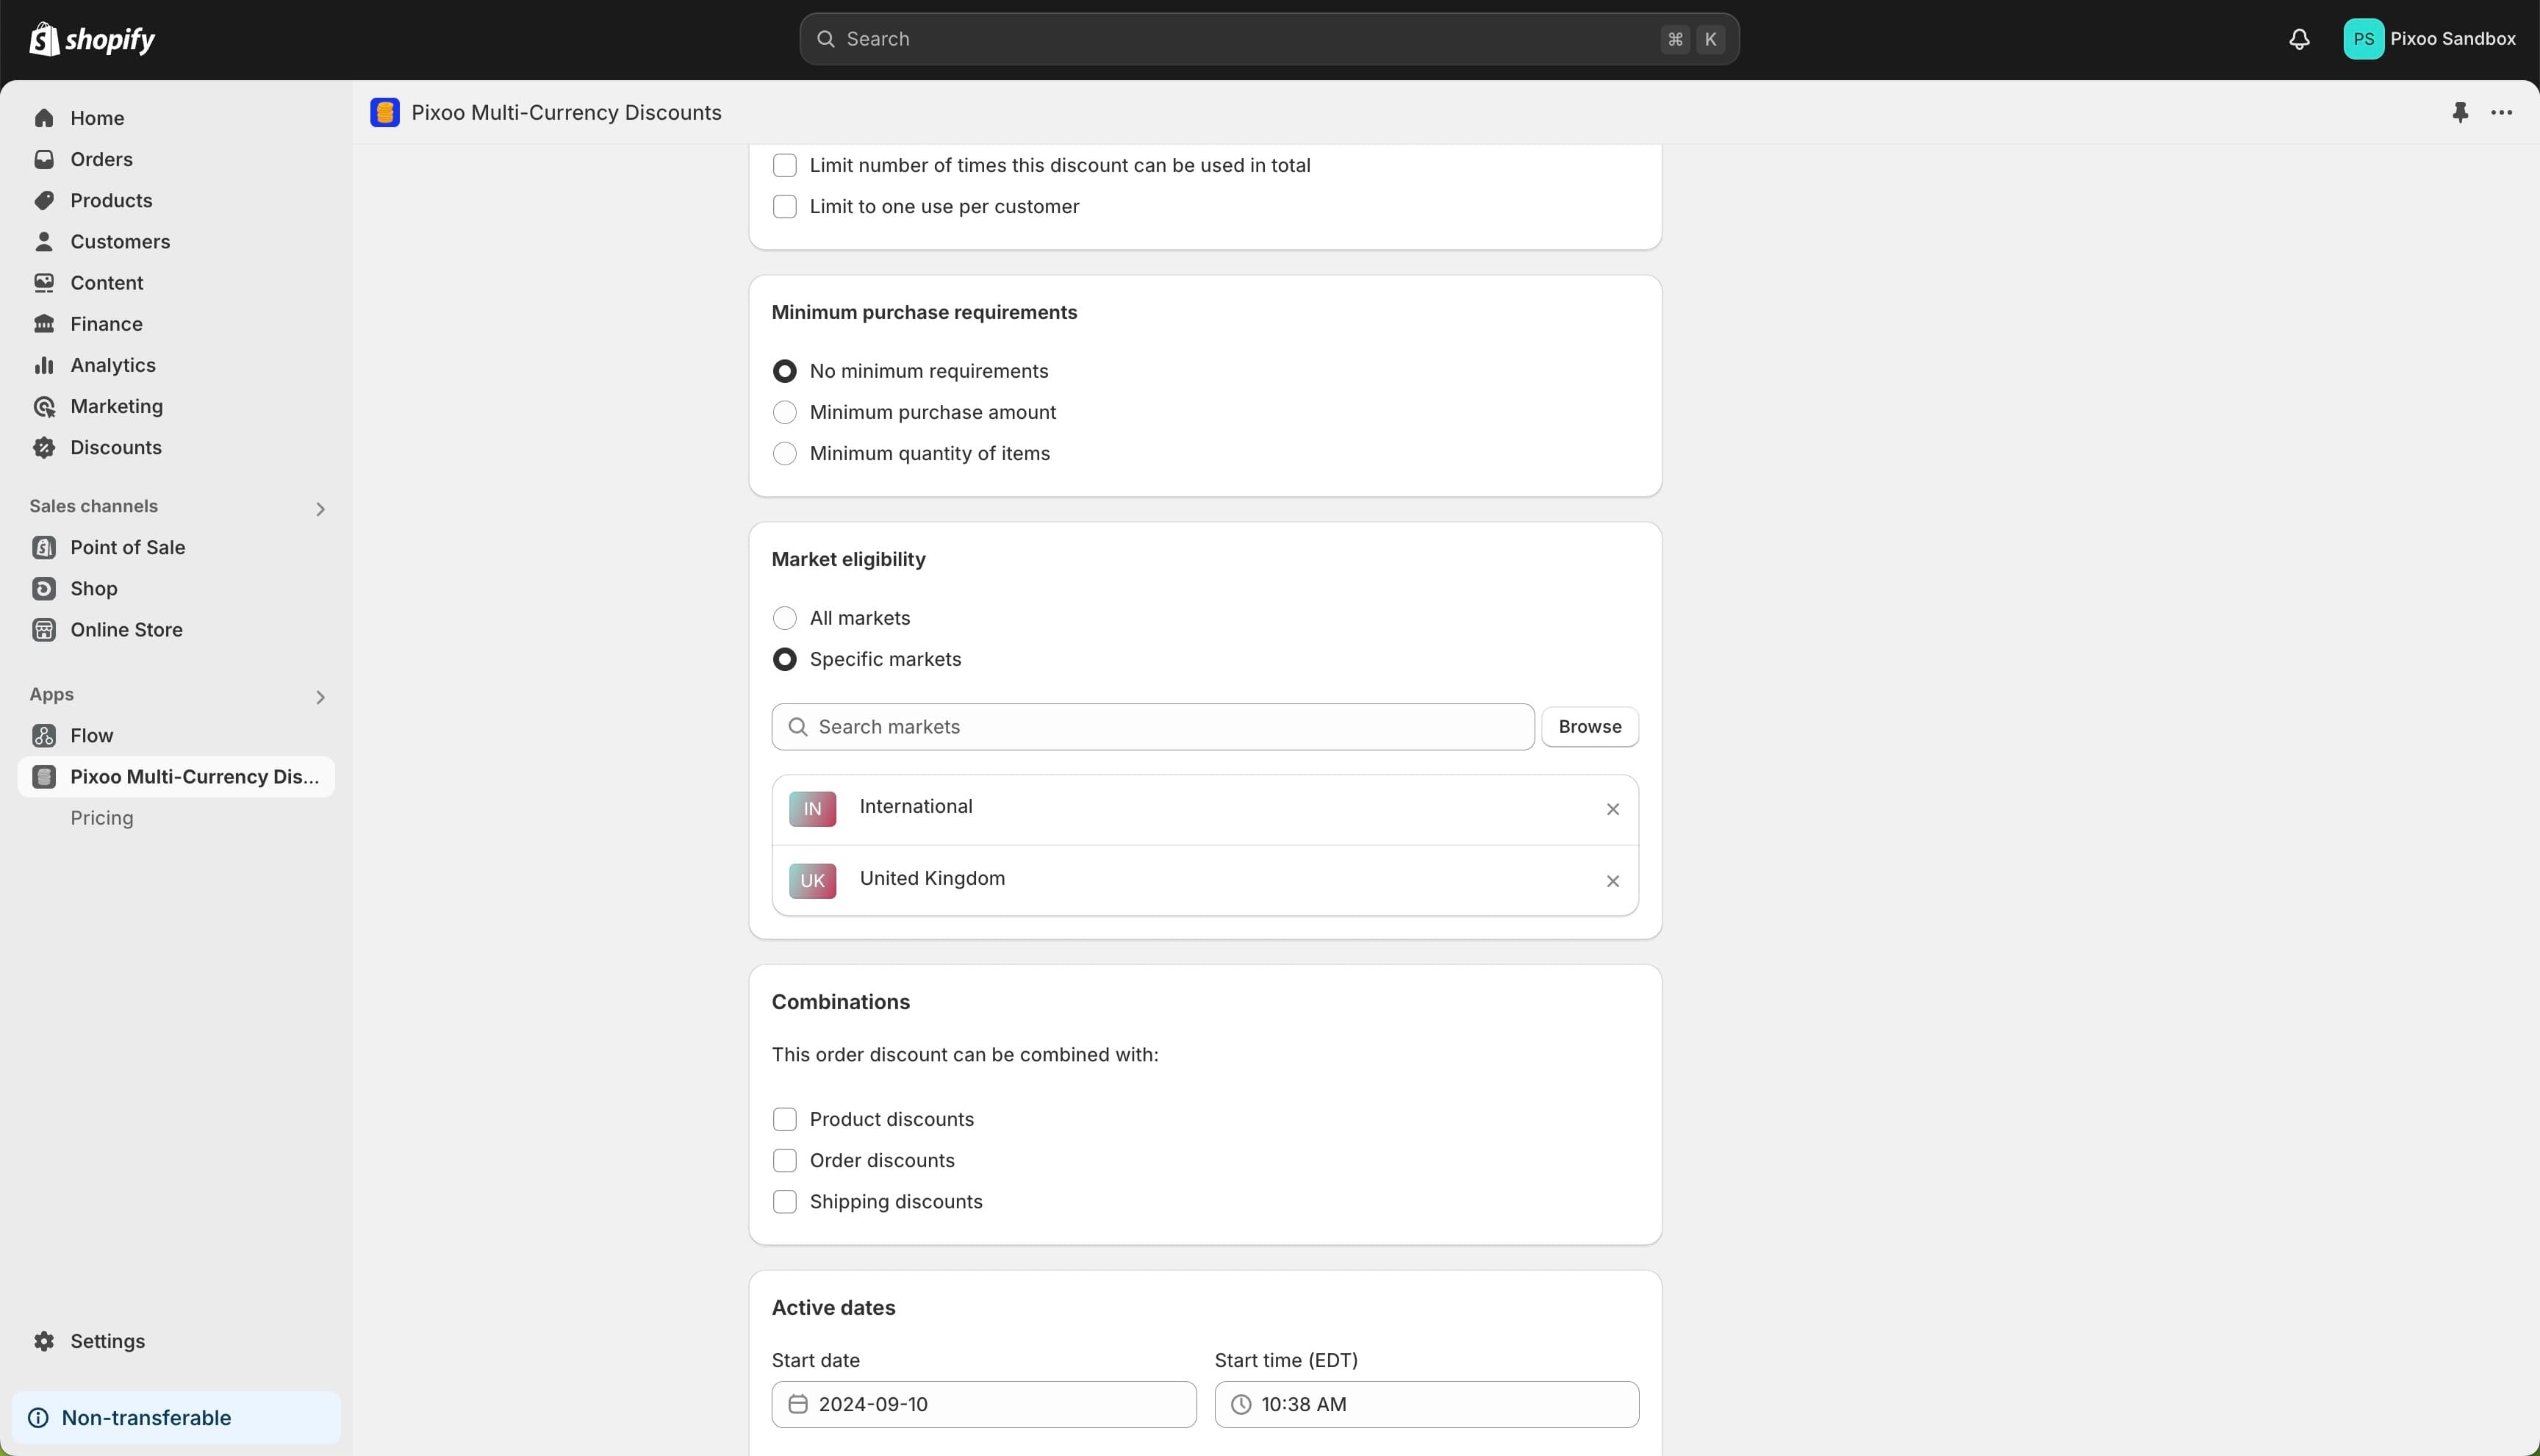The width and height of the screenshot is (2540, 1456).
Task: Click the Content icon in sidebar
Action: (44, 283)
